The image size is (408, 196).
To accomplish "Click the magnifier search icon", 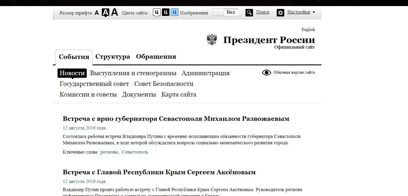I will pos(249,13).
